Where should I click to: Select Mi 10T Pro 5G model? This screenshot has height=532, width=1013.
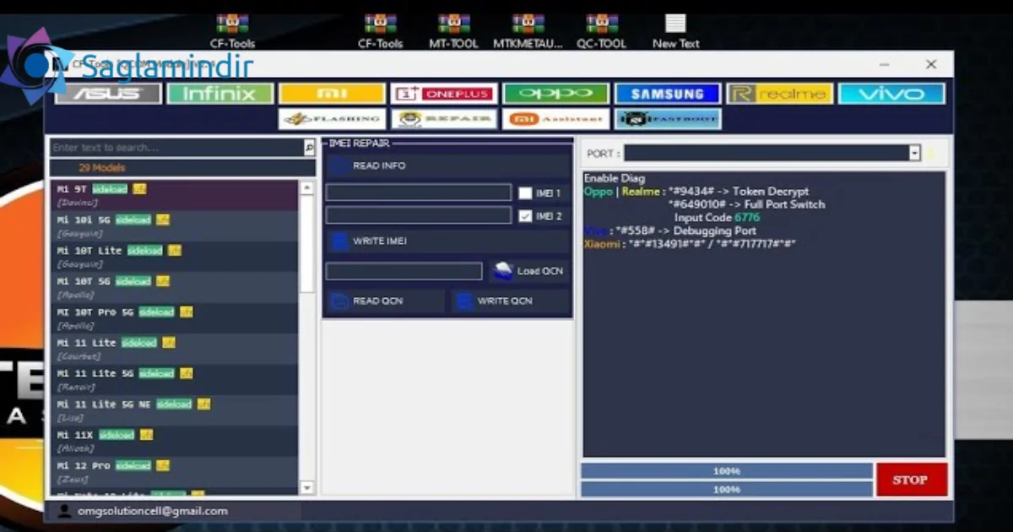pyautogui.click(x=174, y=318)
